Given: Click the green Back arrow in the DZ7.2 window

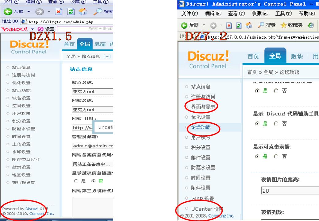Looking at the screenshot, I should pyautogui.click(x=184, y=25).
